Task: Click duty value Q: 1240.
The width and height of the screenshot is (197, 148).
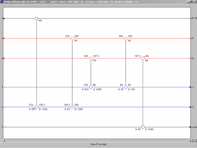Action: pos(43,109)
